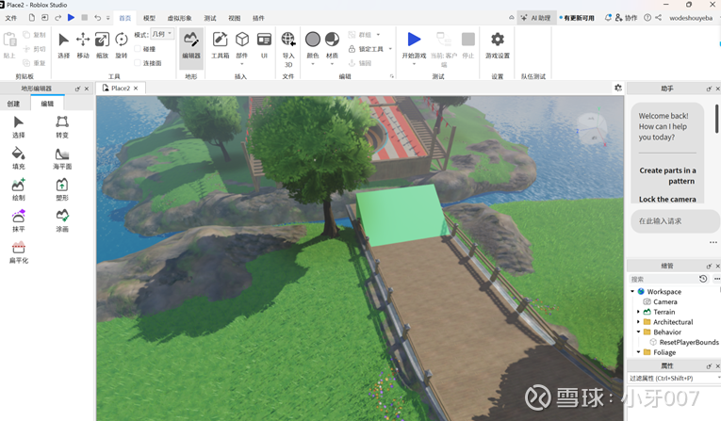Open the File (文件) menu
Image resolution: width=721 pixels, height=421 pixels.
(11, 18)
